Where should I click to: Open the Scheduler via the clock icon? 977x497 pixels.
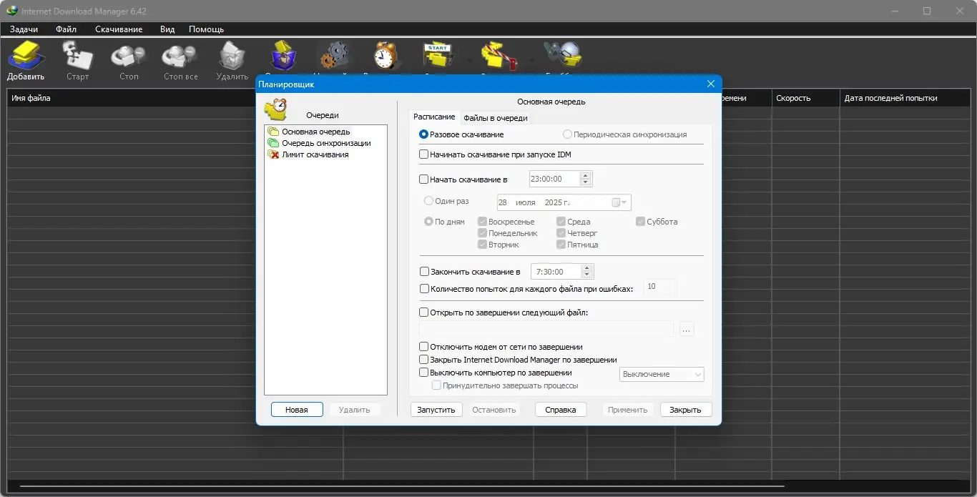point(384,54)
